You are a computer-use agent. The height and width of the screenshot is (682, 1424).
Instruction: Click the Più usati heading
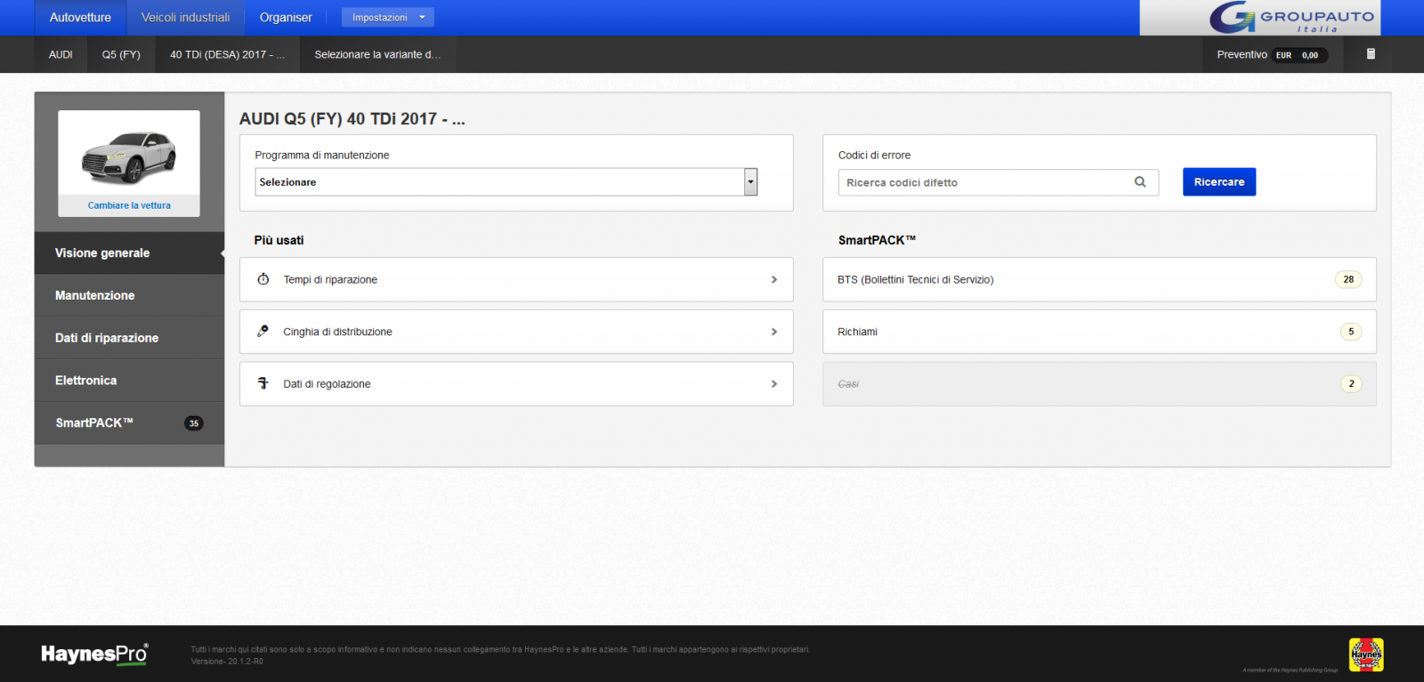click(279, 240)
